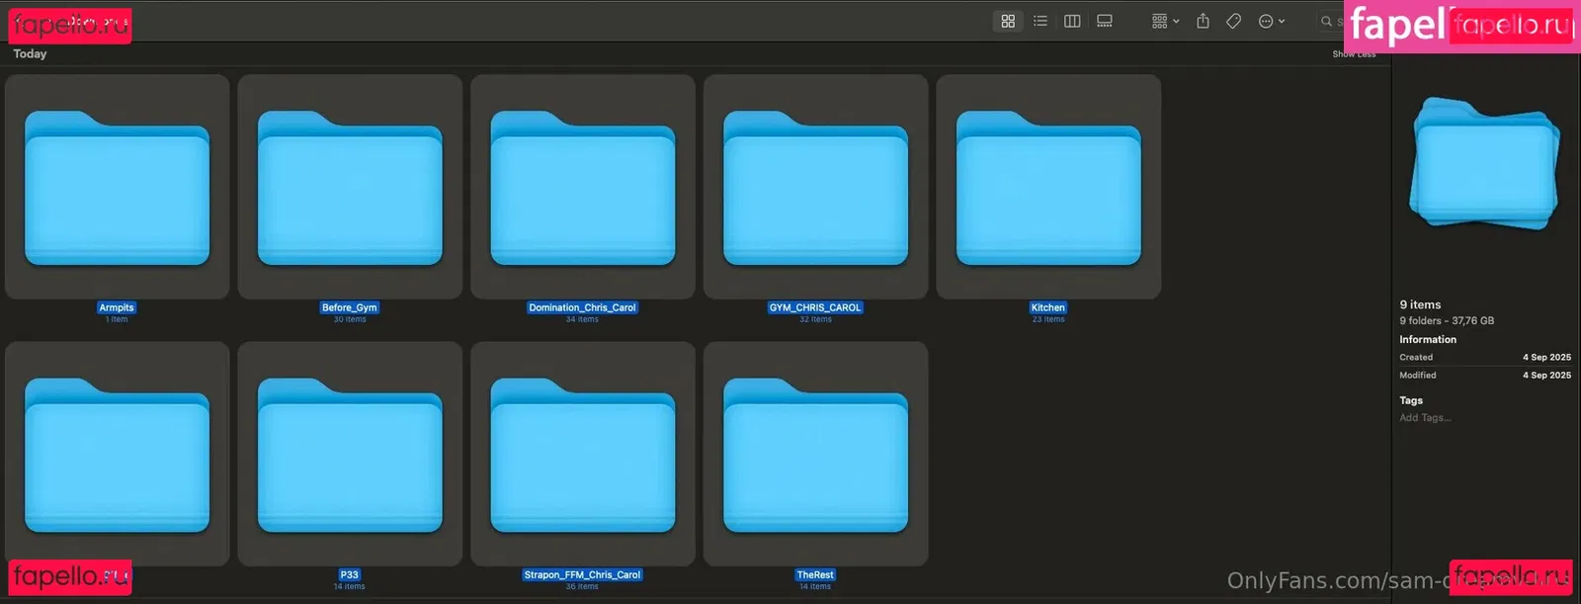Click the Information heading in preview pane
This screenshot has width=1581, height=604.
coord(1428,339)
